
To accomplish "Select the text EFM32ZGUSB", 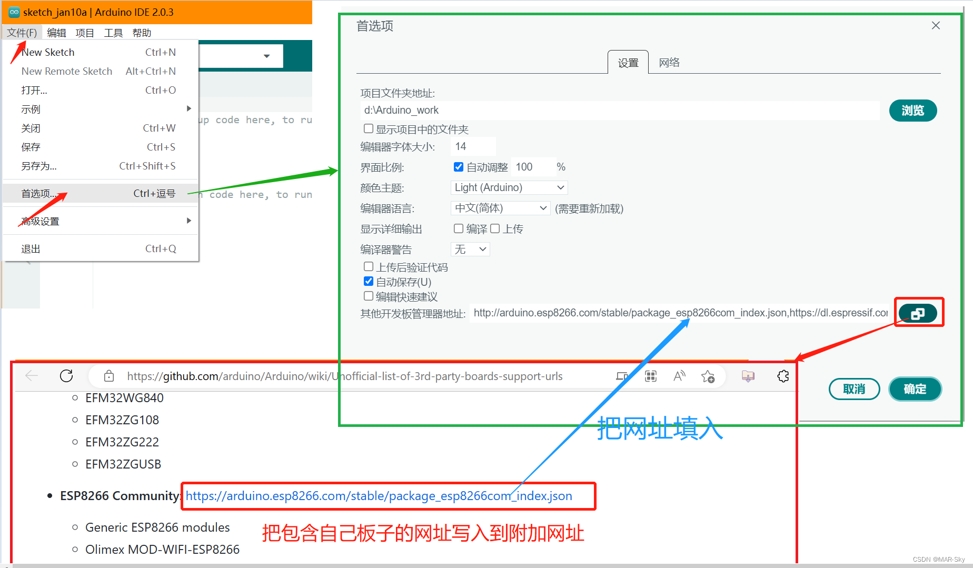I will (x=123, y=464).
